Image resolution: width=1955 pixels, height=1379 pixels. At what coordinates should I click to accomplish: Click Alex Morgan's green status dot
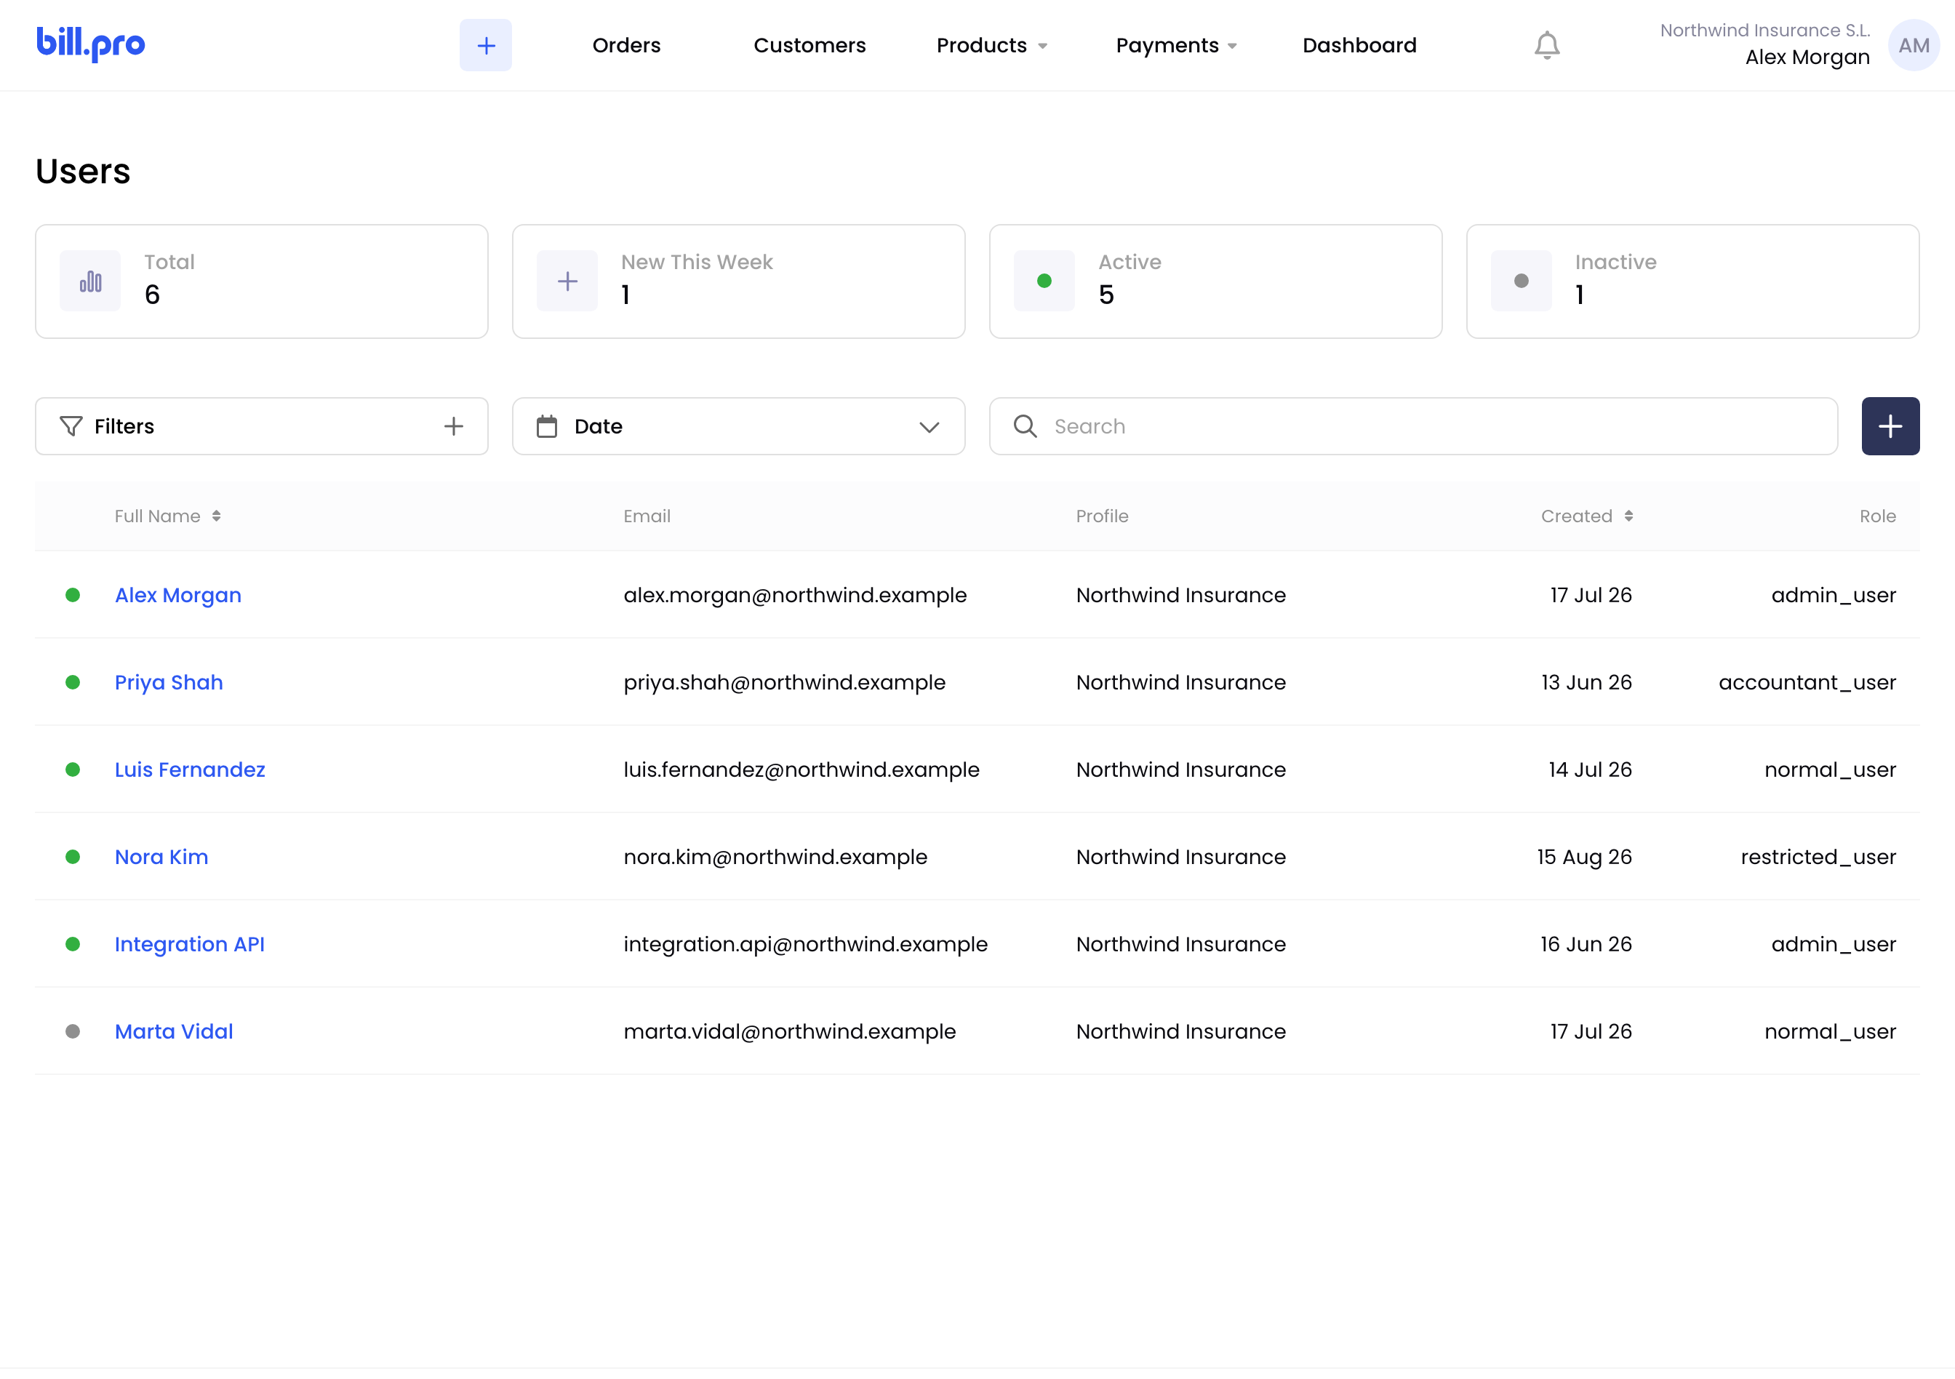tap(73, 595)
